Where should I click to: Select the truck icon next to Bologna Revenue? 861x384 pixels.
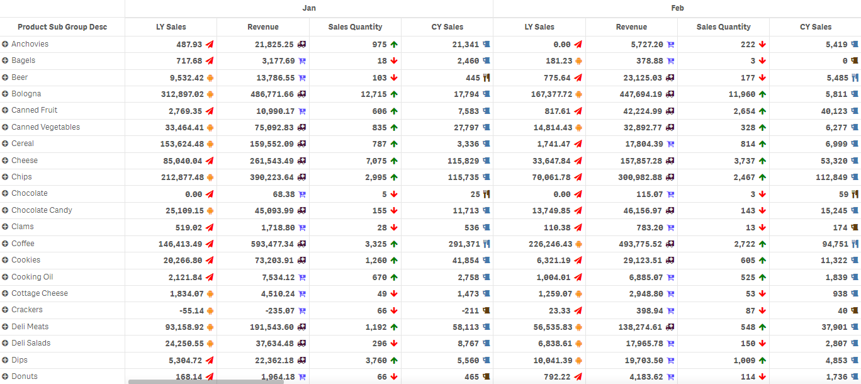(x=301, y=93)
